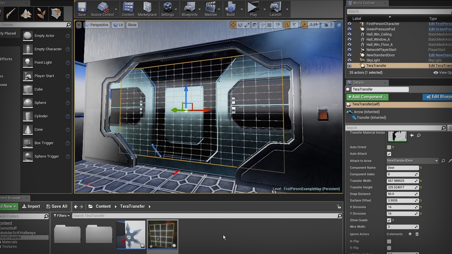Switch to Landscape mode icon
Viewport: 452px width, 254px height.
[x=26, y=13]
